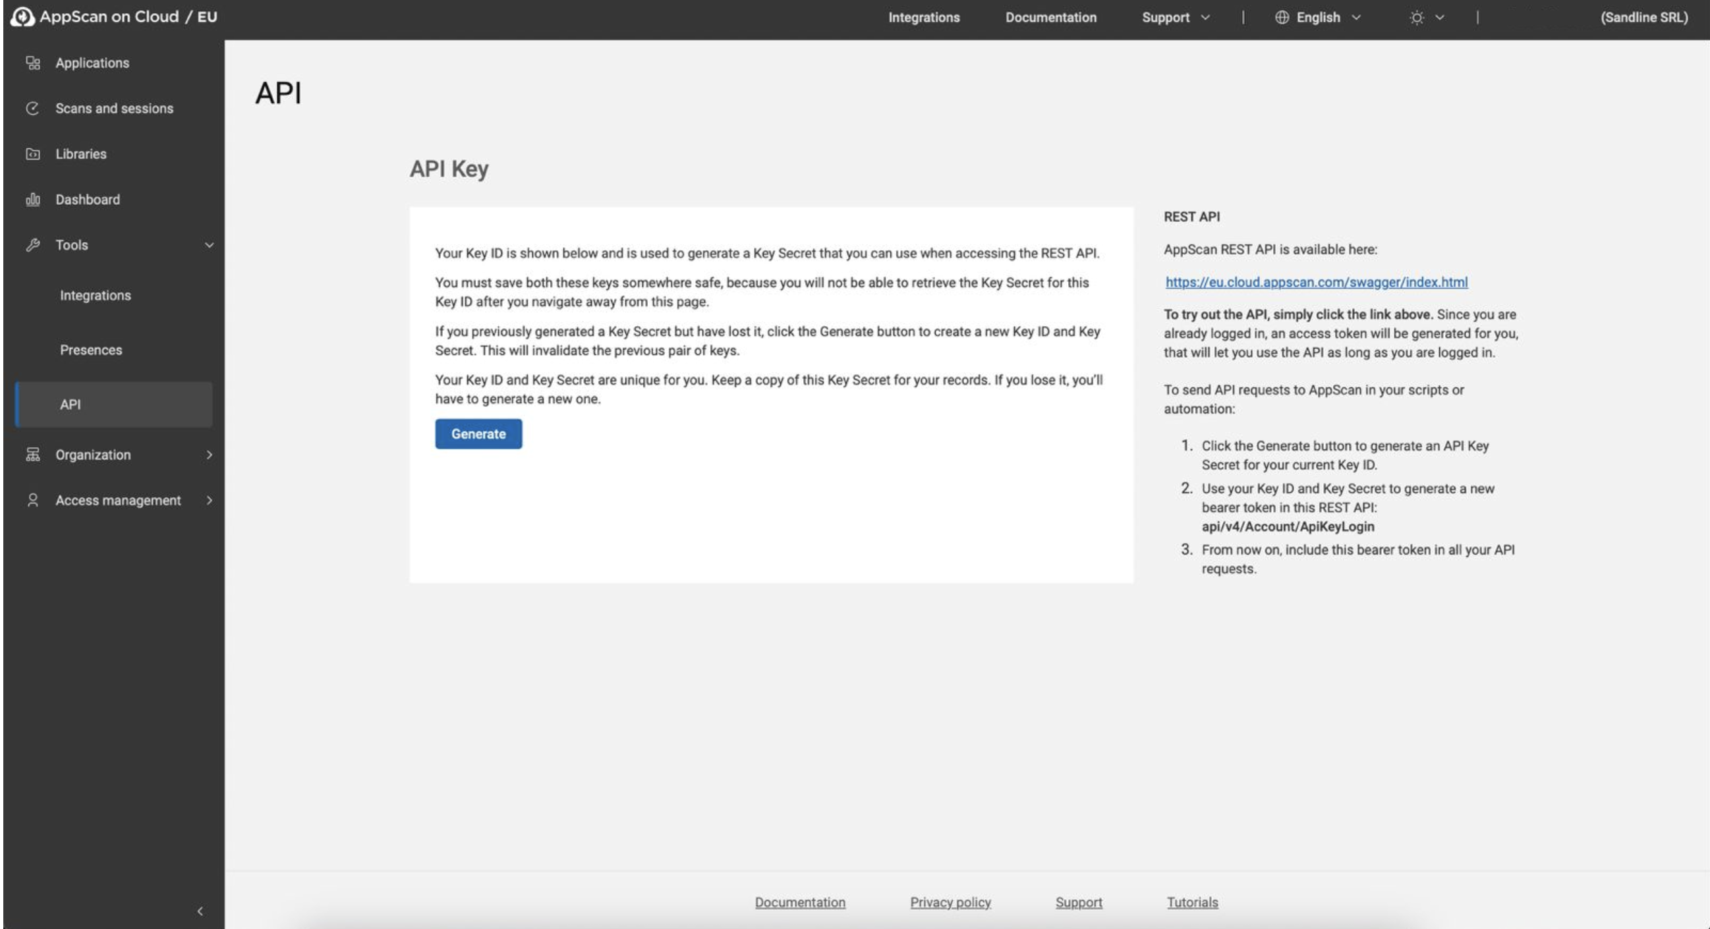1710x929 pixels.
Task: Click Integrations in the top bar
Action: 923,18
